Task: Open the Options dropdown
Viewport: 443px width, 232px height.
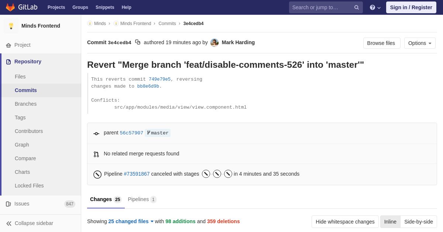Action: coord(420,43)
